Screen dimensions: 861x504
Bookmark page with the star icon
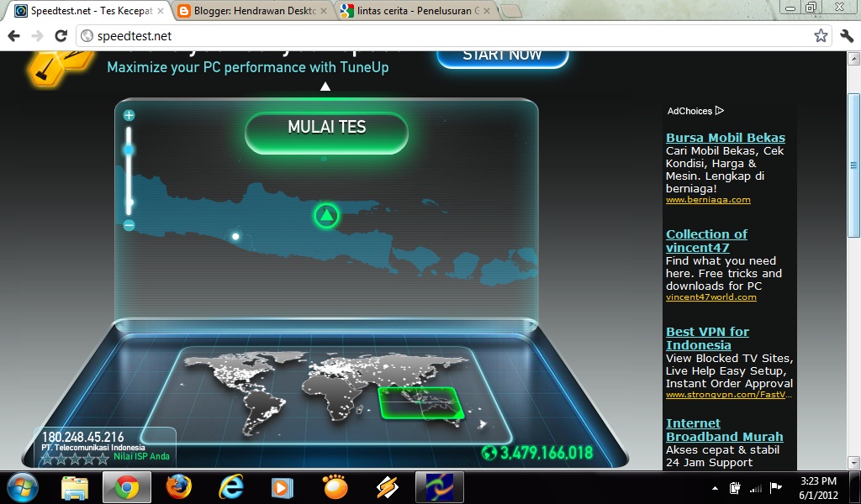[821, 36]
